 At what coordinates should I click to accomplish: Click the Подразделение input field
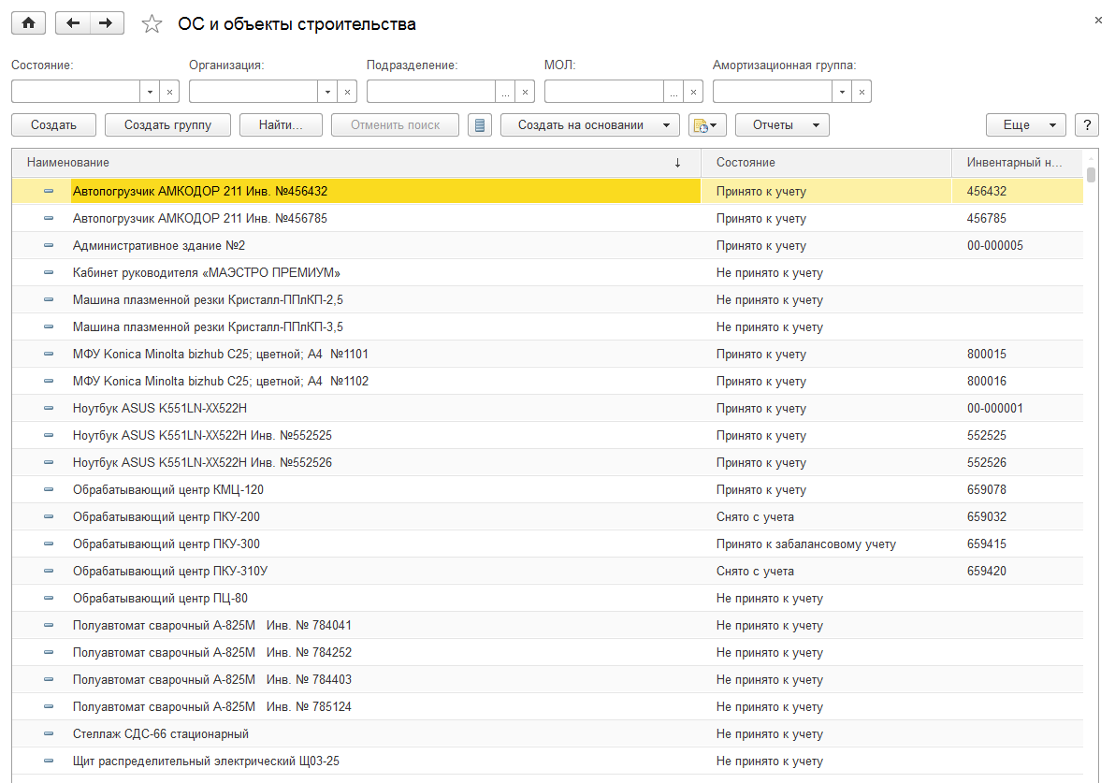[430, 92]
